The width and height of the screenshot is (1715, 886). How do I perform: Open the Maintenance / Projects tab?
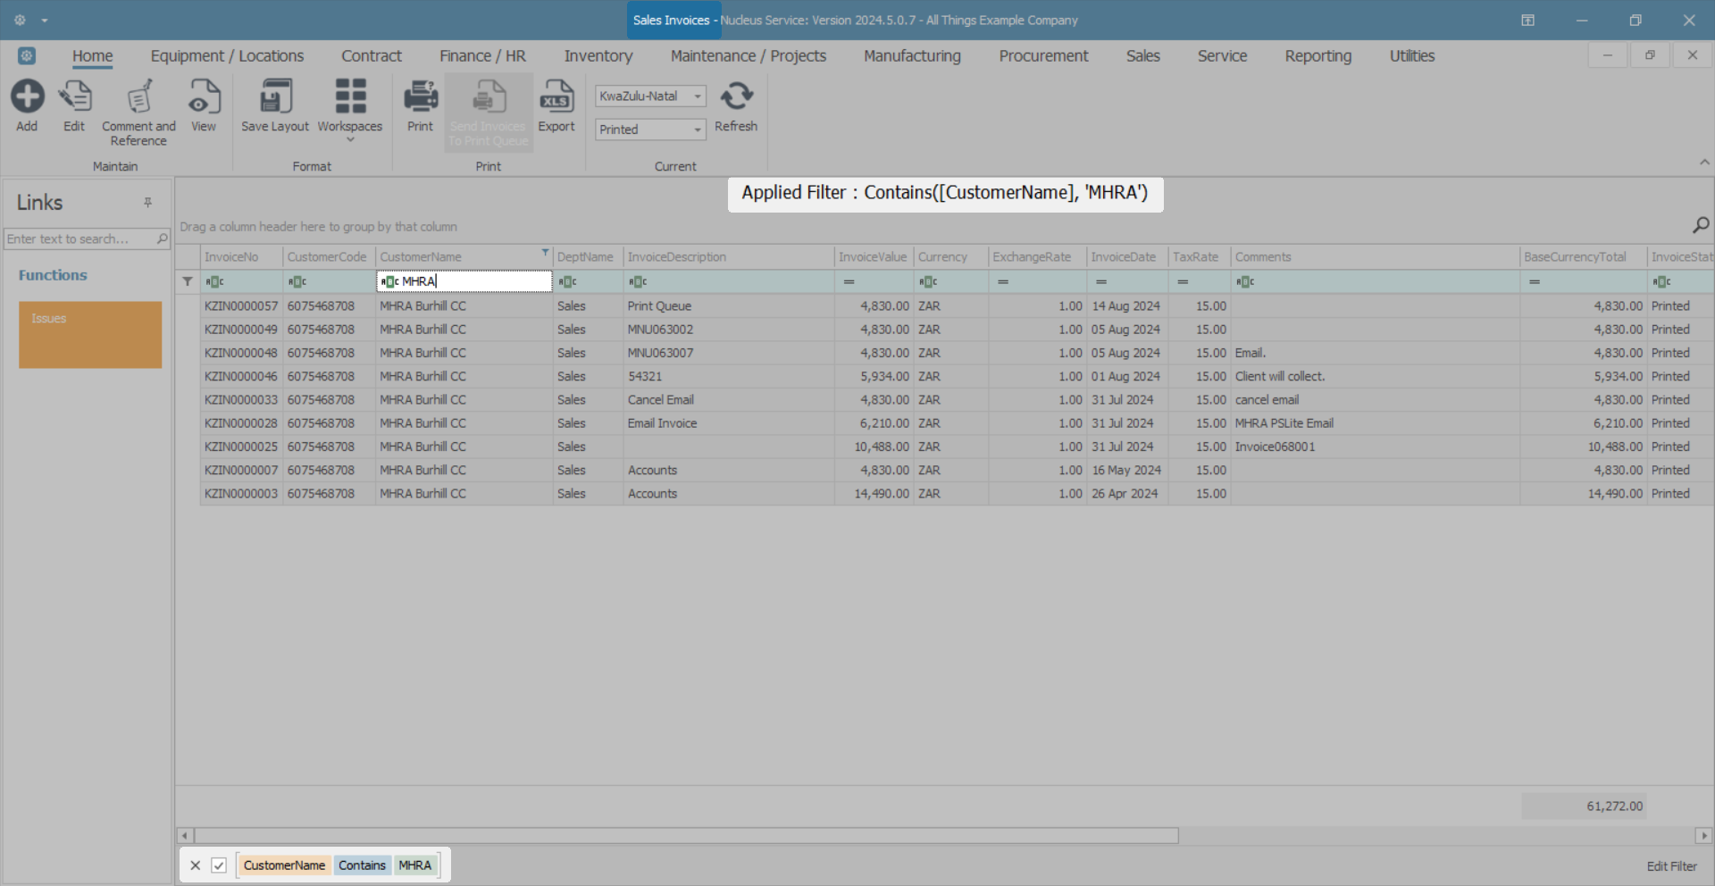[749, 56]
